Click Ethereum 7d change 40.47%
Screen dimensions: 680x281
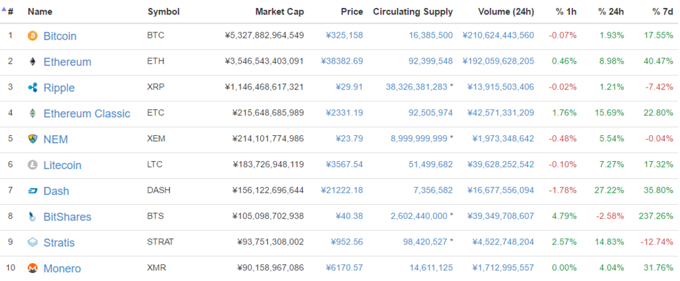(658, 61)
